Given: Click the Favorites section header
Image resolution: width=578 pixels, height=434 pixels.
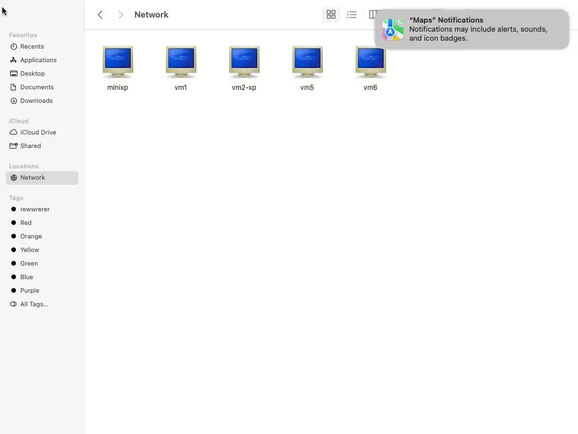Looking at the screenshot, I should 23,35.
